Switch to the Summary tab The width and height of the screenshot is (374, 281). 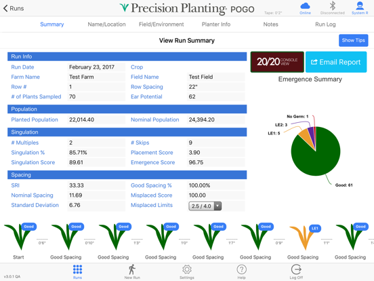pos(52,24)
